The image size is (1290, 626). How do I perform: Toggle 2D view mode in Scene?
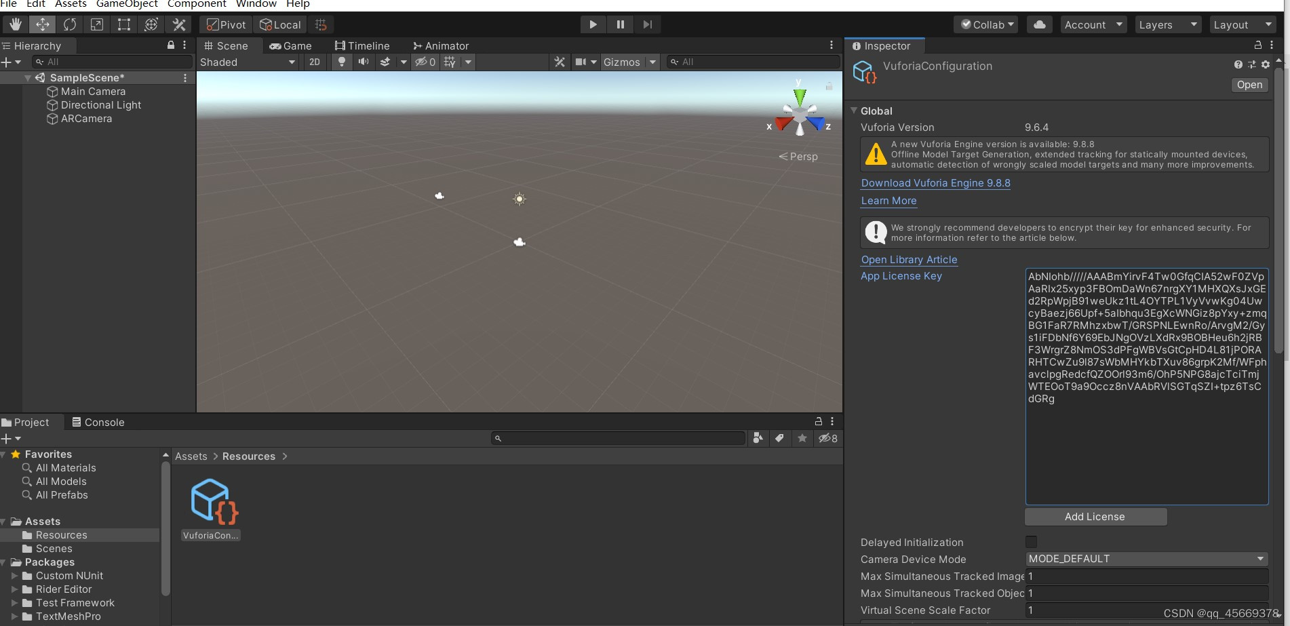[x=314, y=62]
